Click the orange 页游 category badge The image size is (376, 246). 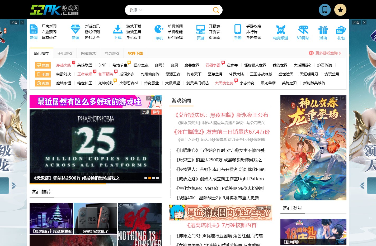click(x=43, y=83)
